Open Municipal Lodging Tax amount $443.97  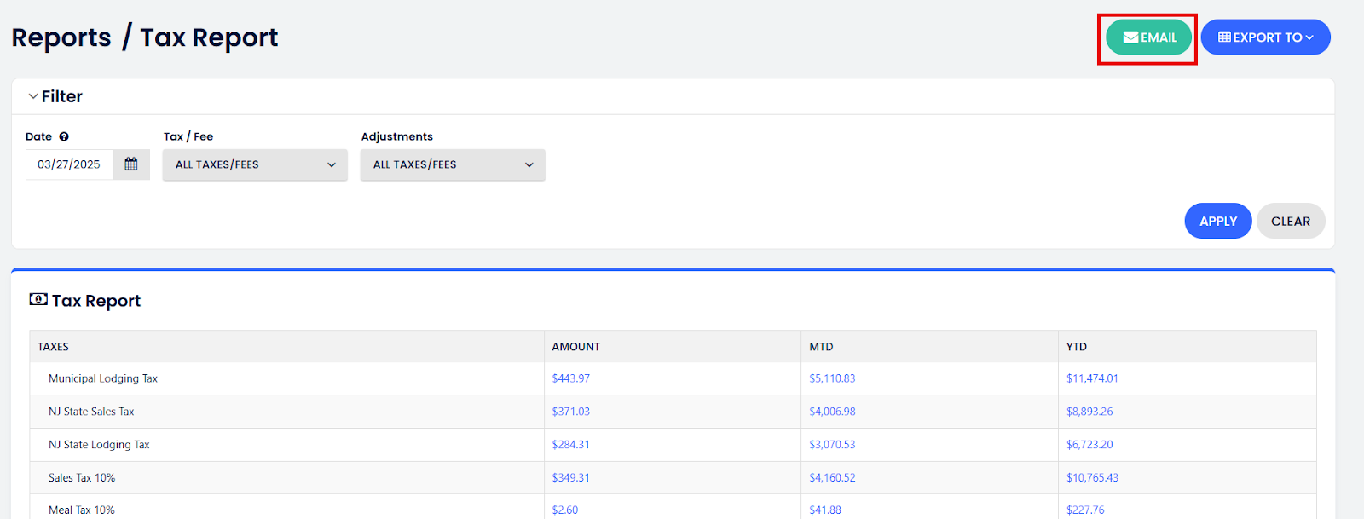coord(570,378)
